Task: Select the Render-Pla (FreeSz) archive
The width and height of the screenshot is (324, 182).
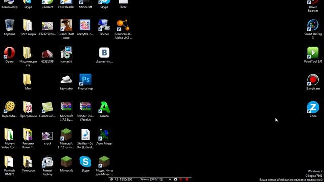Action: point(85,107)
